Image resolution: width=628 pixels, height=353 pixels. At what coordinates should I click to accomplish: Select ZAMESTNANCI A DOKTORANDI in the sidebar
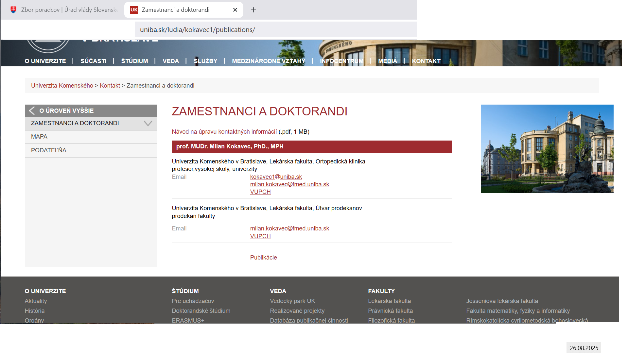pos(75,123)
